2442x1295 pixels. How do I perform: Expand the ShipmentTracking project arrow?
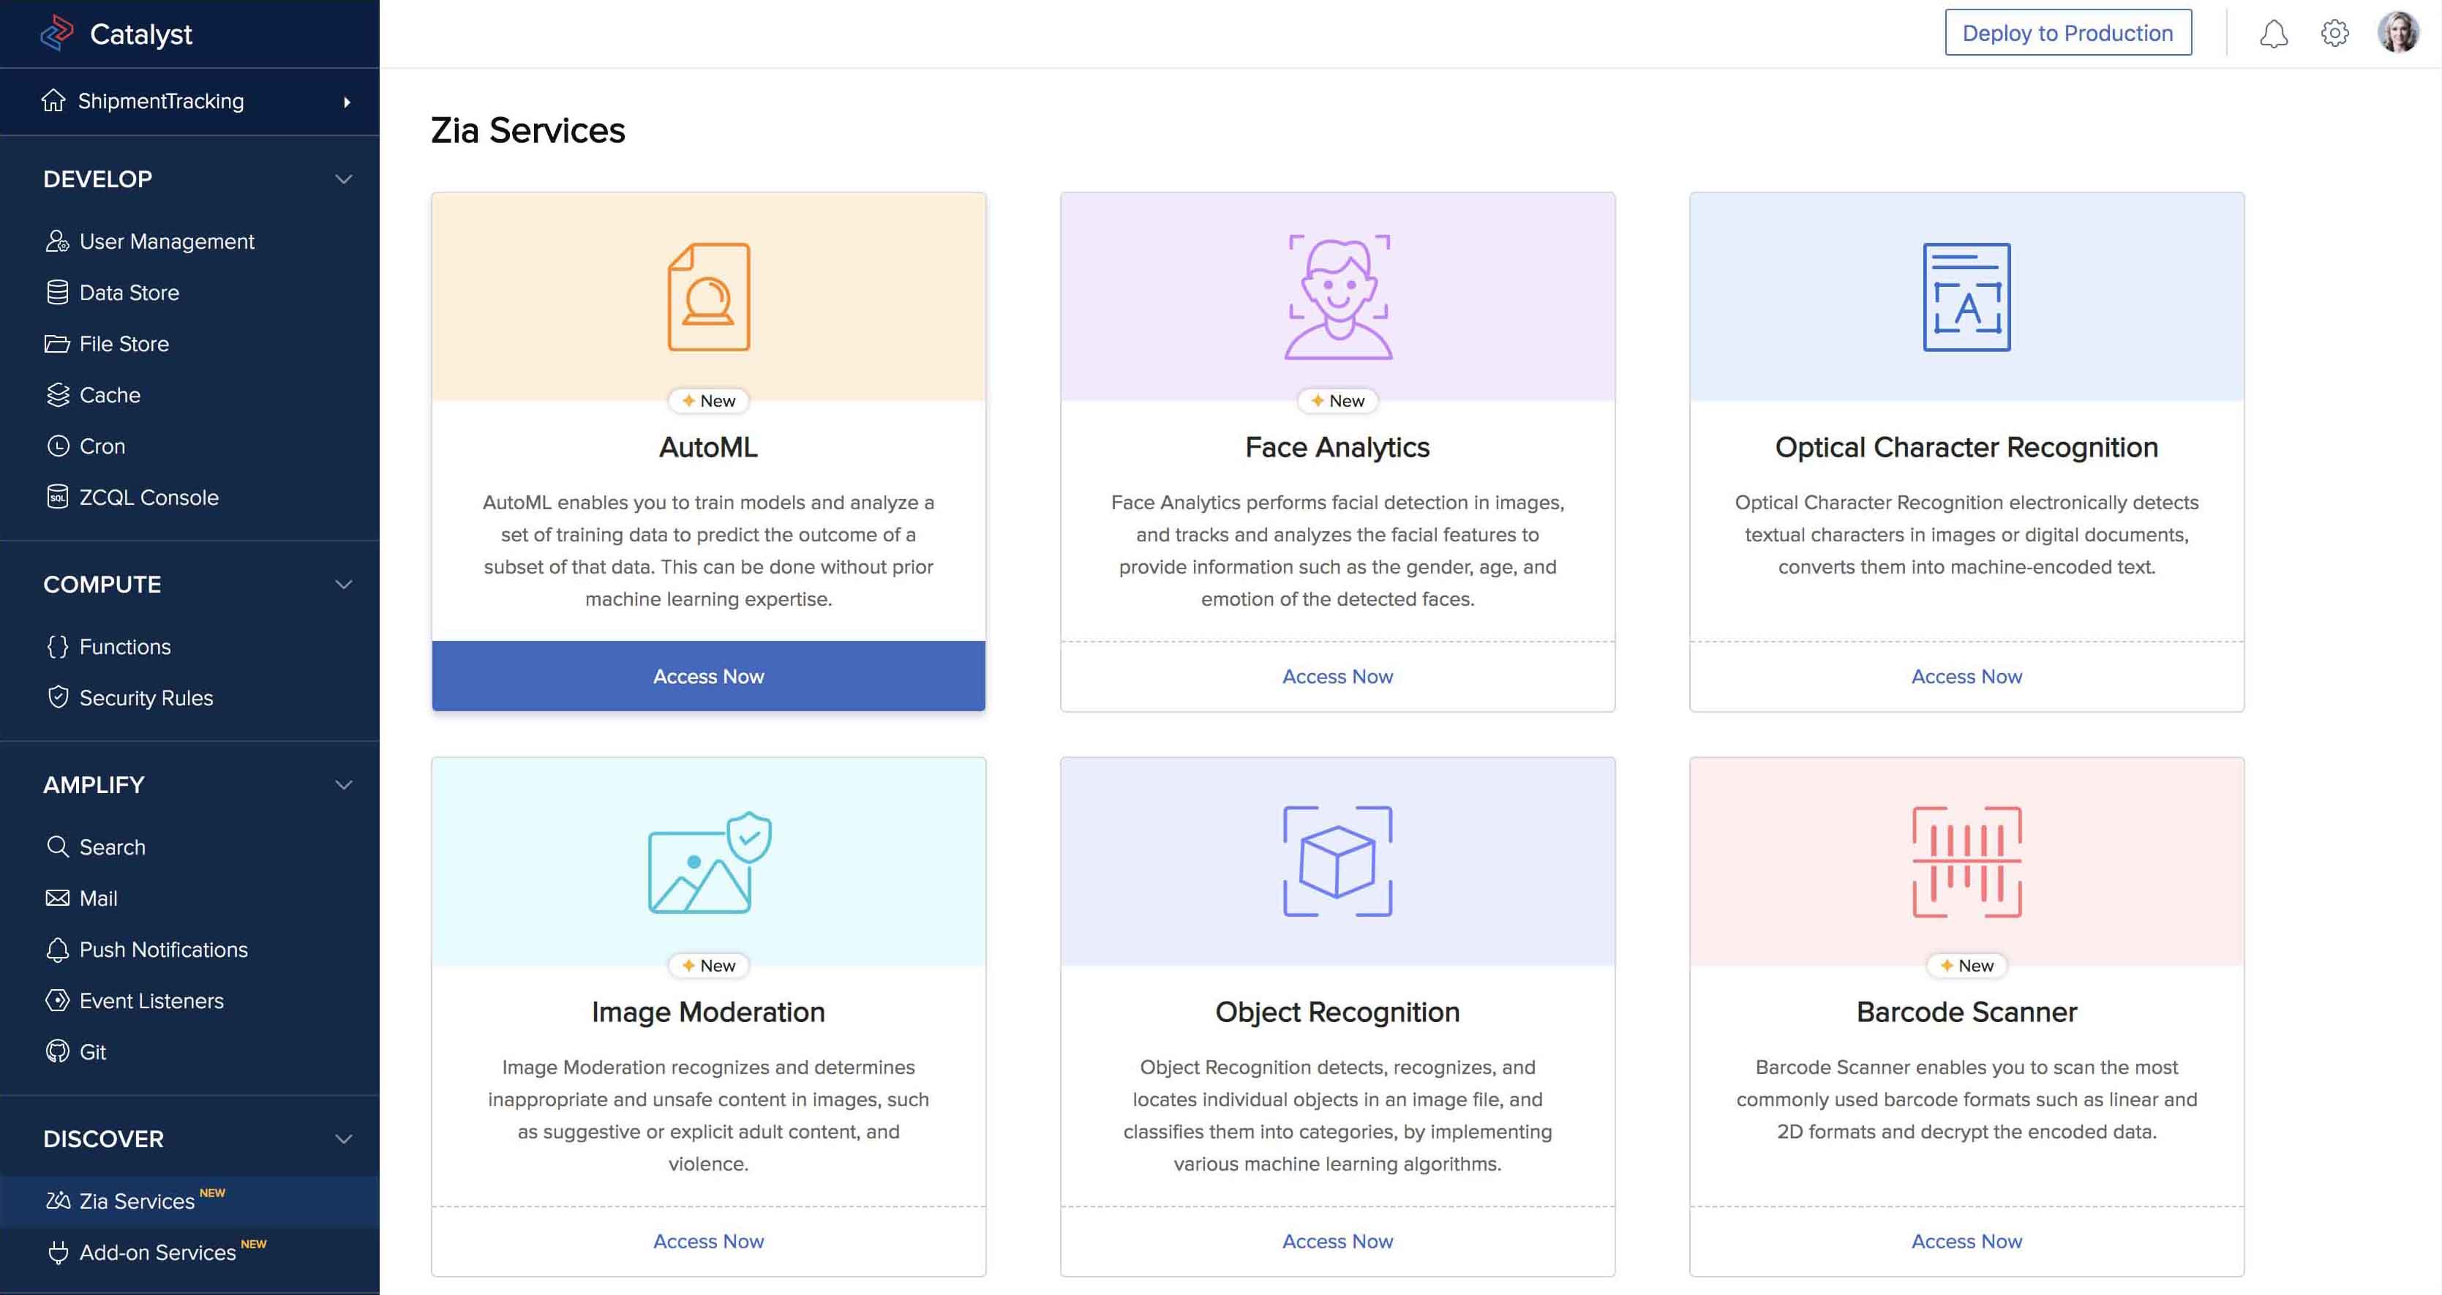347,102
